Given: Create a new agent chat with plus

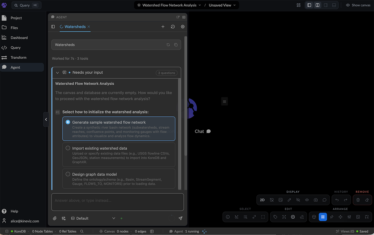Looking at the screenshot, I should (x=163, y=27).
